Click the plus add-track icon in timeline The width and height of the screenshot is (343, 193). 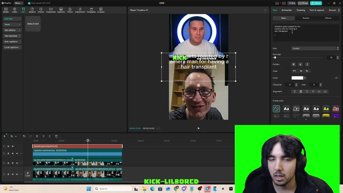coord(4,136)
